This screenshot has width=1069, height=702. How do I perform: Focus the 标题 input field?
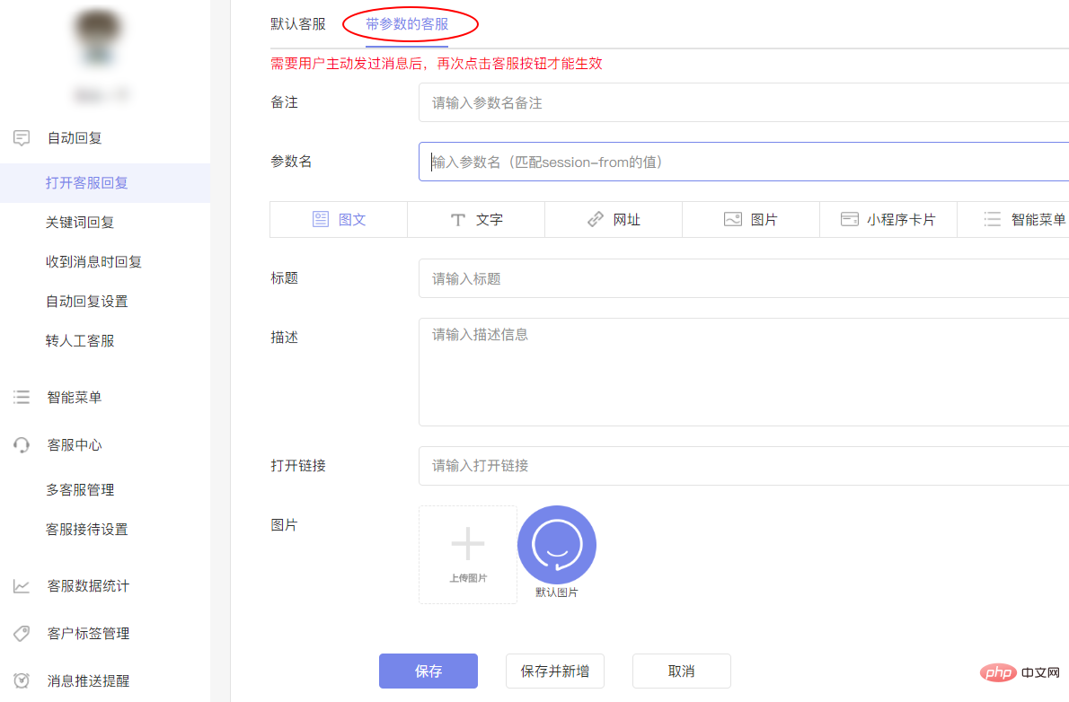pyautogui.click(x=744, y=279)
